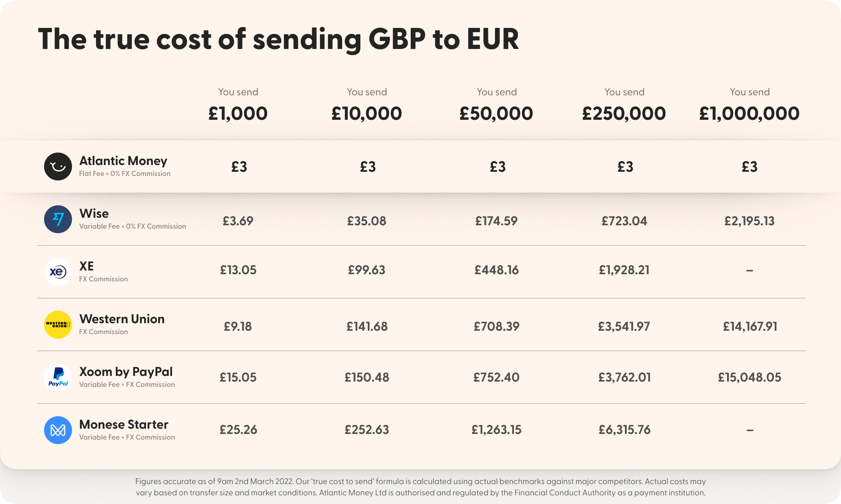Click the Wise logo icon
The image size is (841, 504).
pyautogui.click(x=58, y=219)
